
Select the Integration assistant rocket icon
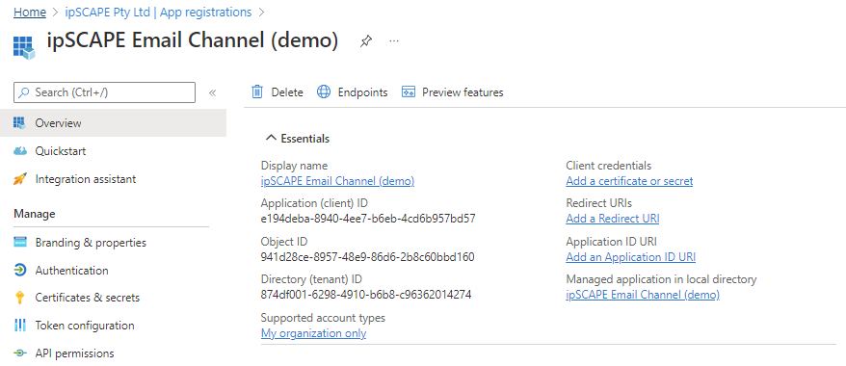(20, 179)
